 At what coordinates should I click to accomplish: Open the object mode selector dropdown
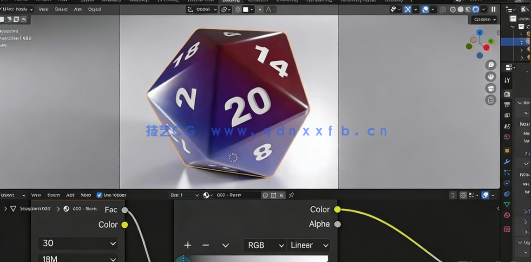click(17, 9)
